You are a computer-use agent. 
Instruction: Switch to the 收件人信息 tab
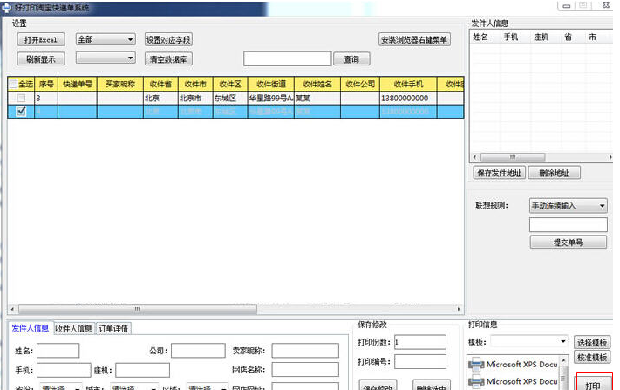(x=73, y=328)
